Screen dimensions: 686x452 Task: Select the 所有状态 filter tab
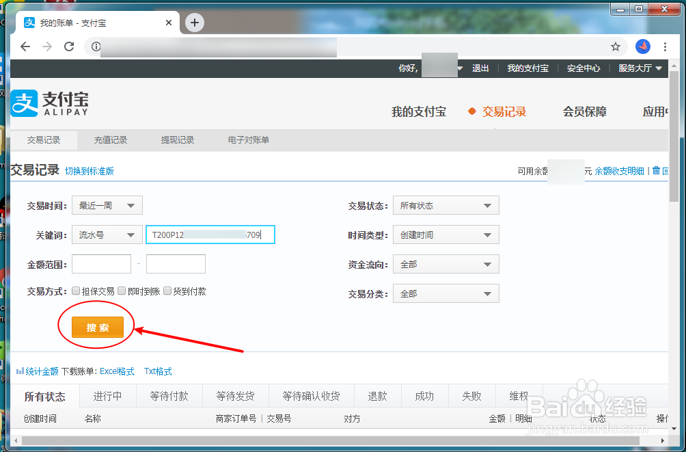pos(44,397)
